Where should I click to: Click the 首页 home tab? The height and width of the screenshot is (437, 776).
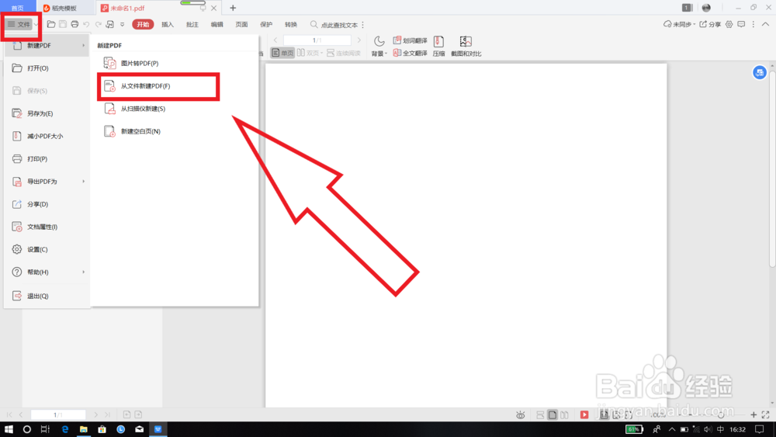point(17,8)
